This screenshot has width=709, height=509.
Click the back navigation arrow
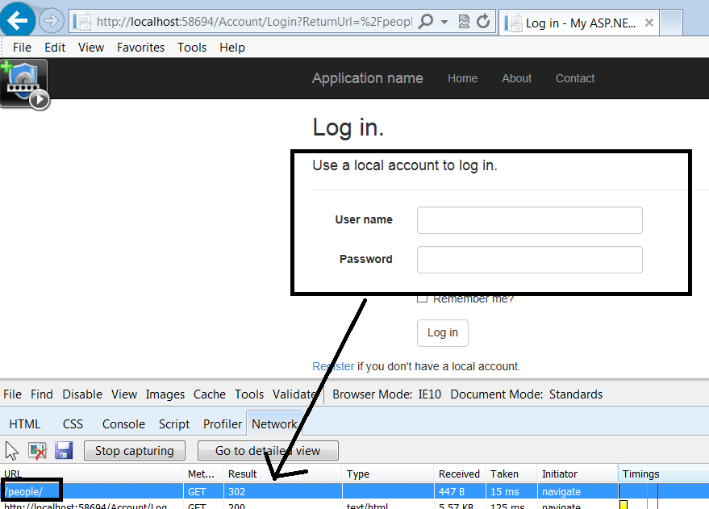pyautogui.click(x=18, y=21)
